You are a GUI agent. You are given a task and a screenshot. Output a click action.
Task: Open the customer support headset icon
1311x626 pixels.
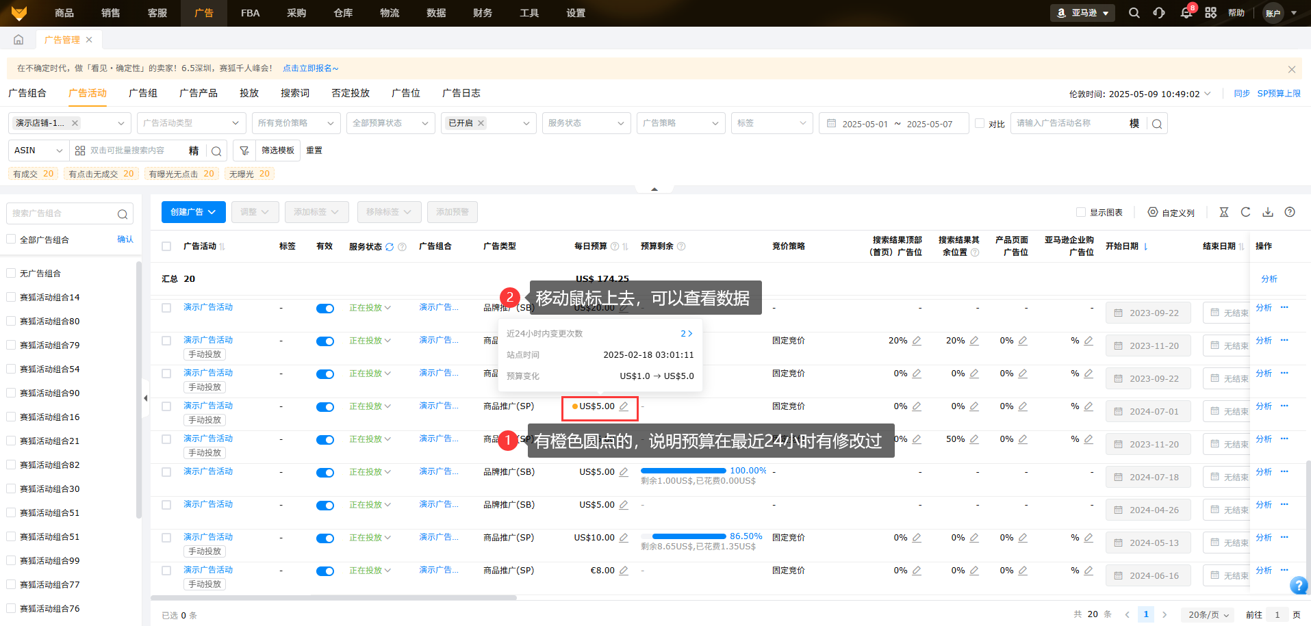pyautogui.click(x=1159, y=13)
